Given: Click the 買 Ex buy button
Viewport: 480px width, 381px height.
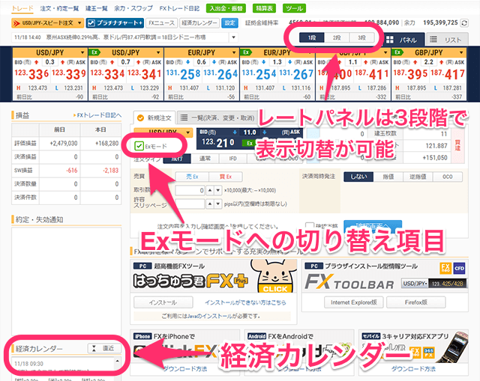Looking at the screenshot, I should pos(226,177).
